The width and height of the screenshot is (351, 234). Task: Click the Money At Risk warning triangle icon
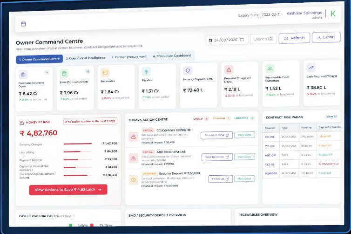tap(22, 123)
